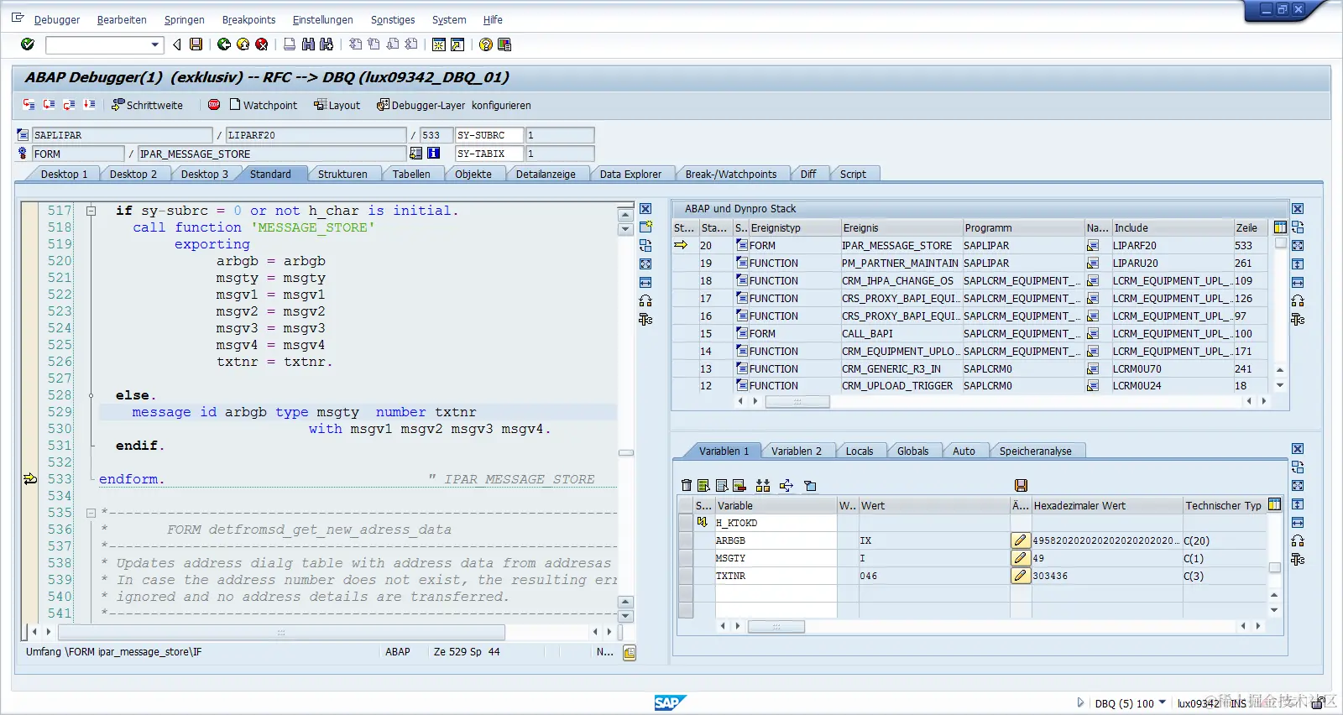Click the Wert column header
The width and height of the screenshot is (1343, 715).
(934, 505)
